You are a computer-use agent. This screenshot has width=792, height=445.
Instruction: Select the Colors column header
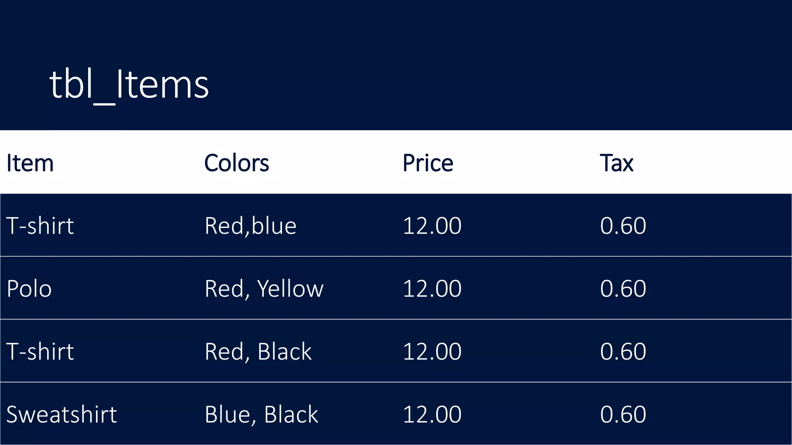[x=236, y=163]
